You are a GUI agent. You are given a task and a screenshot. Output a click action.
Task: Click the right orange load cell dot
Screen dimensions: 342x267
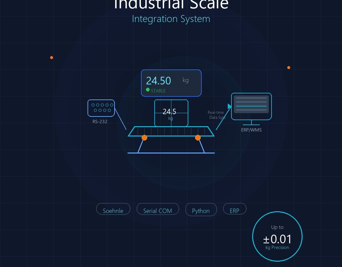198,138
